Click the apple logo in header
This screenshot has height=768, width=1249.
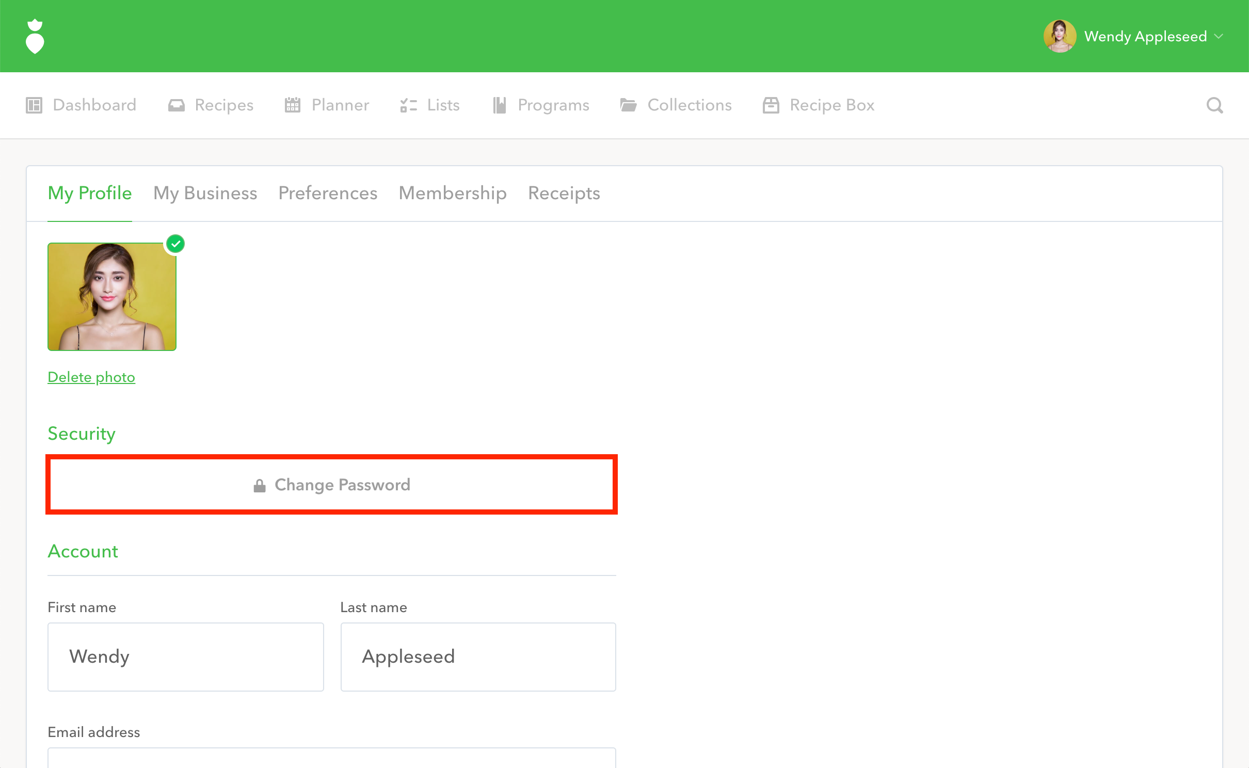coord(35,37)
